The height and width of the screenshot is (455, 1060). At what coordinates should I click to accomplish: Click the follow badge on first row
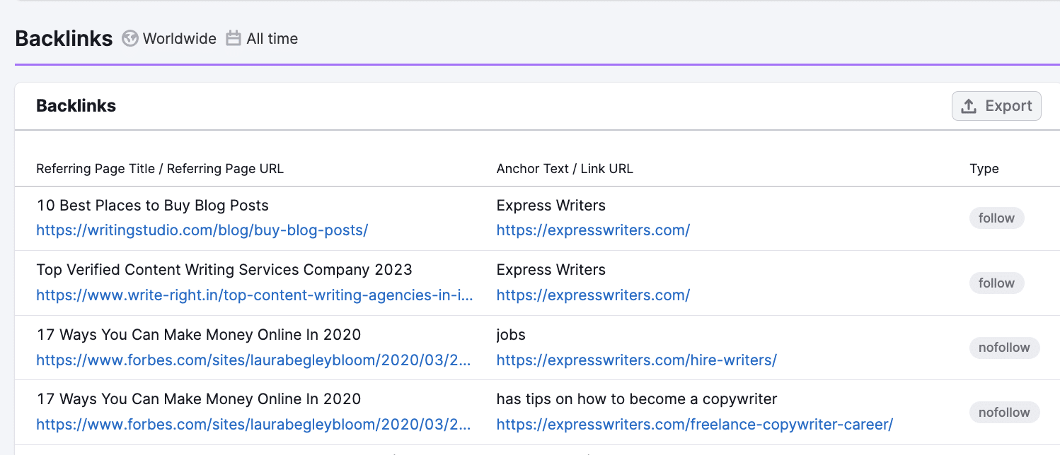996,218
